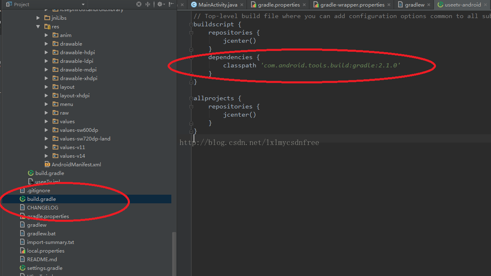Click the import-summary.txt file icon

click(22, 242)
